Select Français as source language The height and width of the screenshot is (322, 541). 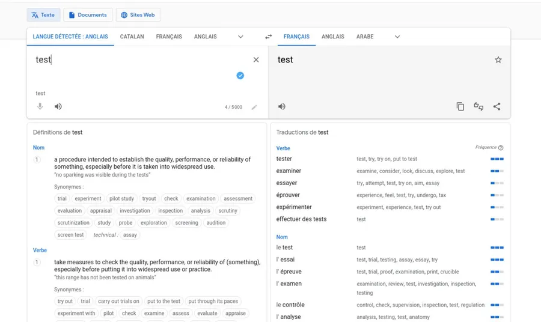[x=169, y=37]
